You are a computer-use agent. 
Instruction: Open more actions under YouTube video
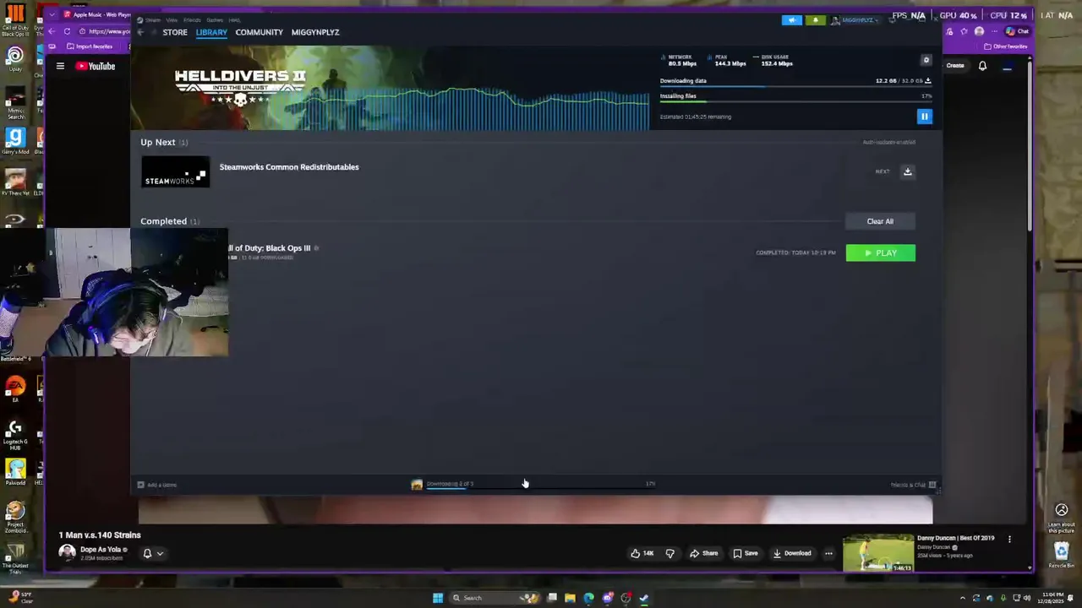click(828, 553)
